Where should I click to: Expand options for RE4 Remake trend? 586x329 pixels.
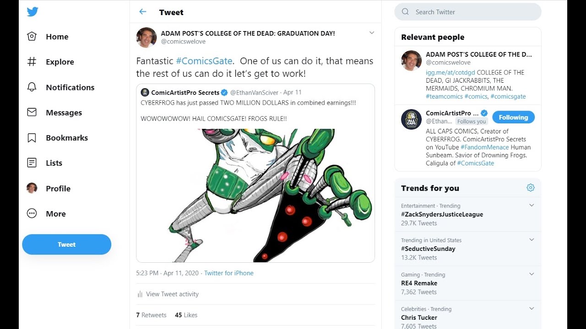532,274
